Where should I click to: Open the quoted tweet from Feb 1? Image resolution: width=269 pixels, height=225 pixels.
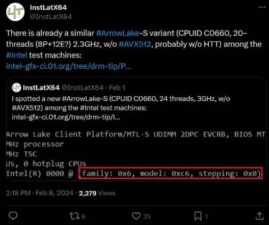coord(136,129)
